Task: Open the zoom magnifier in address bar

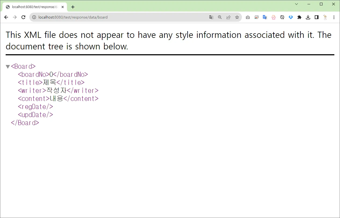Action: click(220, 17)
